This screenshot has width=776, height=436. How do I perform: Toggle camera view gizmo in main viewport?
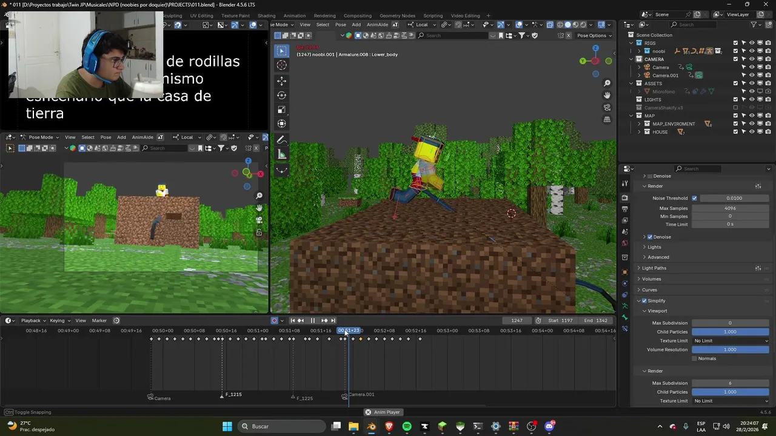(x=607, y=107)
